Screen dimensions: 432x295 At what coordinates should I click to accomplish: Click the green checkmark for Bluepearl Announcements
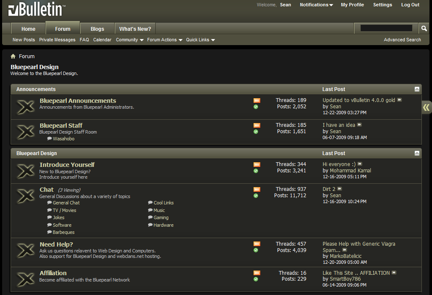click(256, 107)
